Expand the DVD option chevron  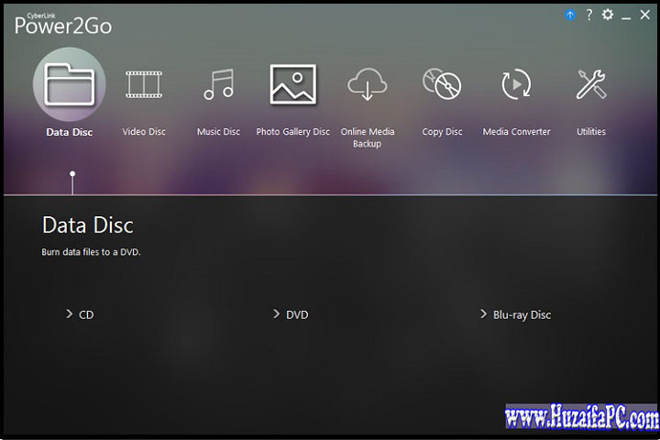click(276, 313)
